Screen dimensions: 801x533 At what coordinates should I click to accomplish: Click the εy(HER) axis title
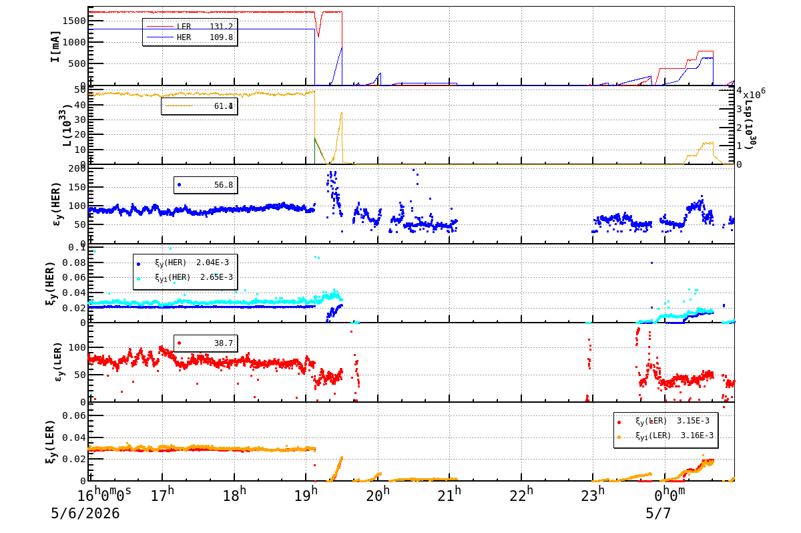pyautogui.click(x=57, y=204)
